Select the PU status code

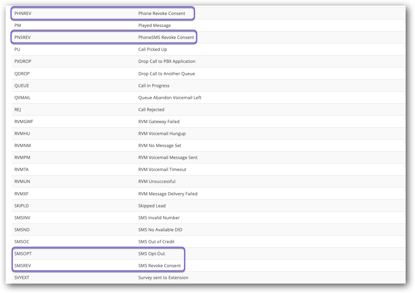[x=17, y=49]
